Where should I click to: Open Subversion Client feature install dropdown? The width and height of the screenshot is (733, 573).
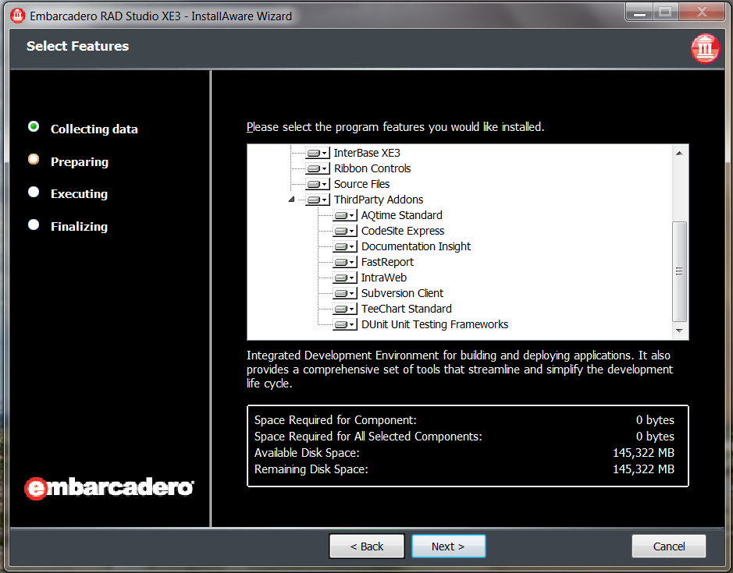coord(345,293)
